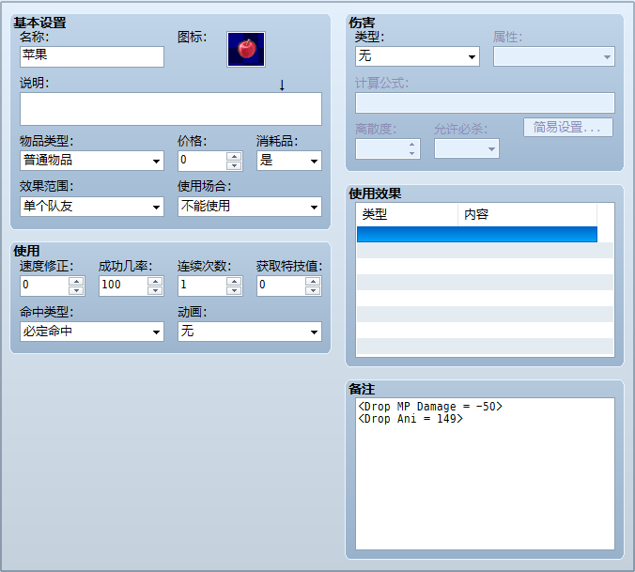Click the note line '<Drop MP Damage = -50>'

[430, 406]
